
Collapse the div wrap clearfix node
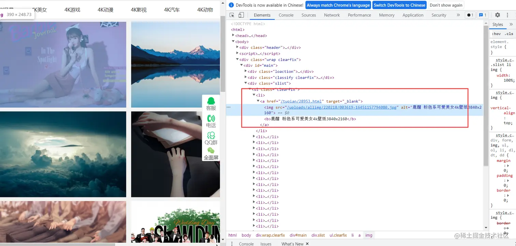[237, 59]
